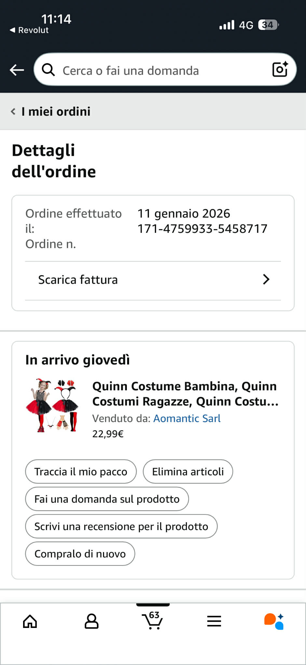The image size is (306, 665).
Task: Open Scarica fattura row
Action: [153, 280]
